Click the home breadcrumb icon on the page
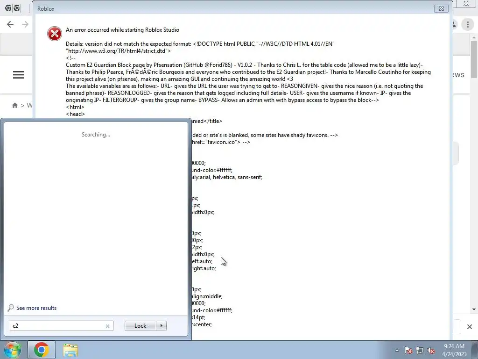 click(x=14, y=105)
